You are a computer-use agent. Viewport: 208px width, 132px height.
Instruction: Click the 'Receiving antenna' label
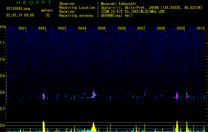pyautogui.click(x=76, y=16)
